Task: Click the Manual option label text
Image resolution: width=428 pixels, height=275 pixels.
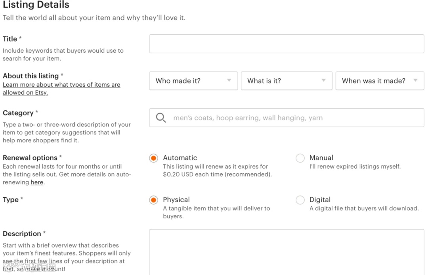Action: pos(321,157)
